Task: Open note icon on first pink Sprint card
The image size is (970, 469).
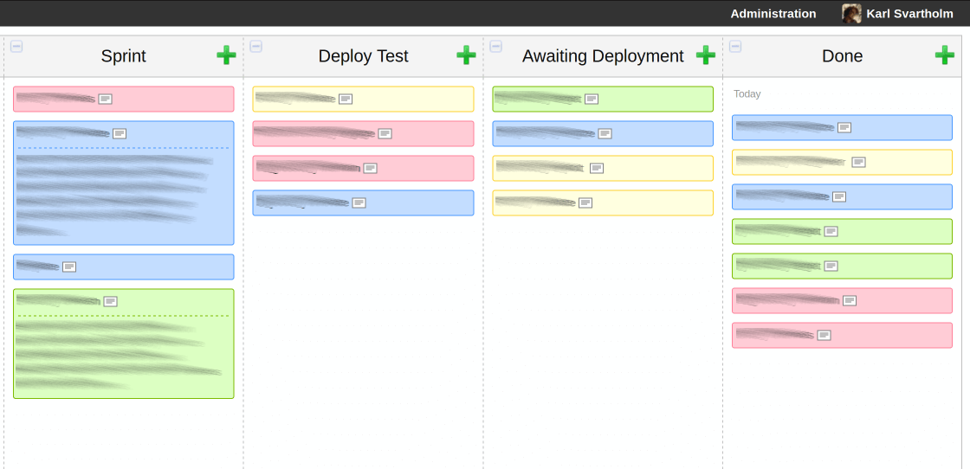Action: (105, 100)
